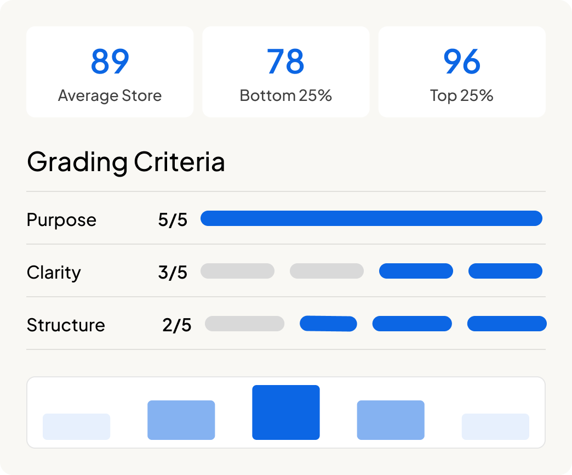This screenshot has width=572, height=475.
Task: Select the rightmost pale histogram bar
Action: pos(495,426)
